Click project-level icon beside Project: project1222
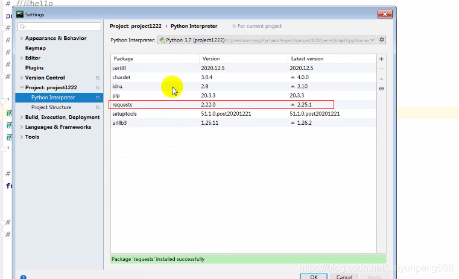This screenshot has width=459, height=279. tap(98, 88)
